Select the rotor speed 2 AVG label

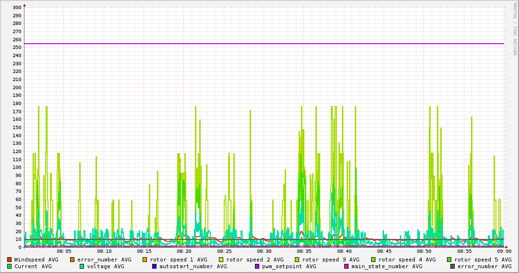(255, 260)
